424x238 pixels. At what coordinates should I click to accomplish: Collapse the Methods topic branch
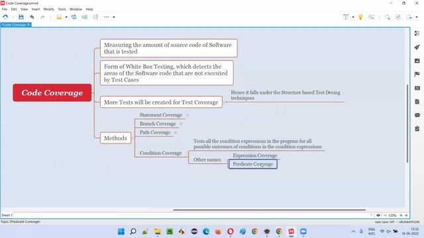(x=132, y=138)
